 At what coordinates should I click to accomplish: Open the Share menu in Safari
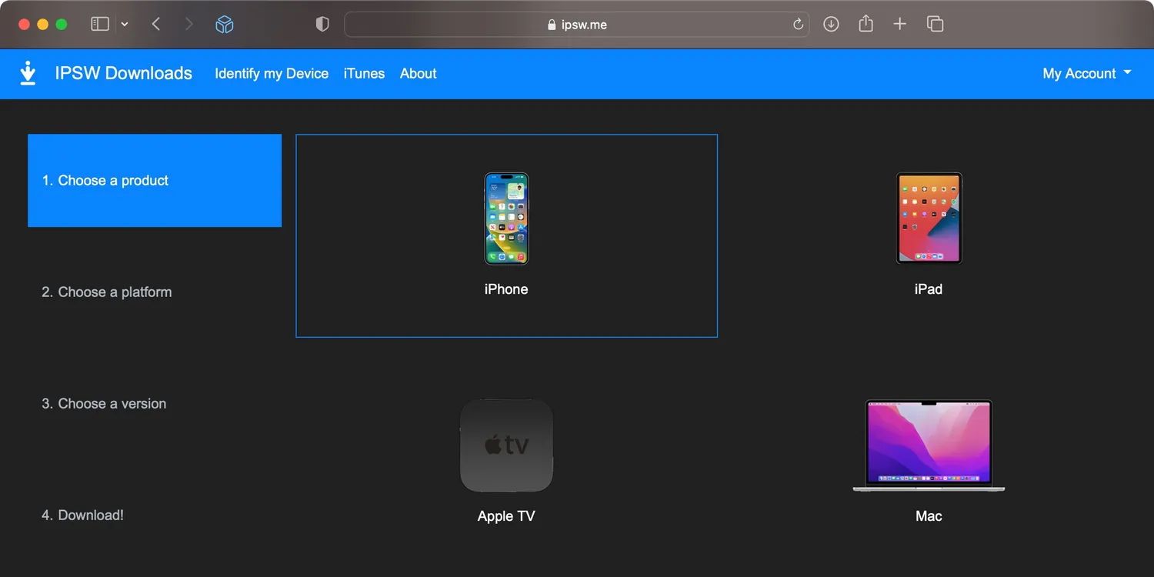point(865,24)
